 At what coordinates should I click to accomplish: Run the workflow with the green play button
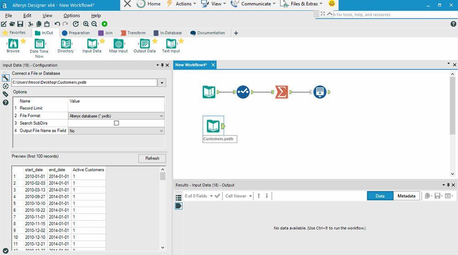point(105,24)
